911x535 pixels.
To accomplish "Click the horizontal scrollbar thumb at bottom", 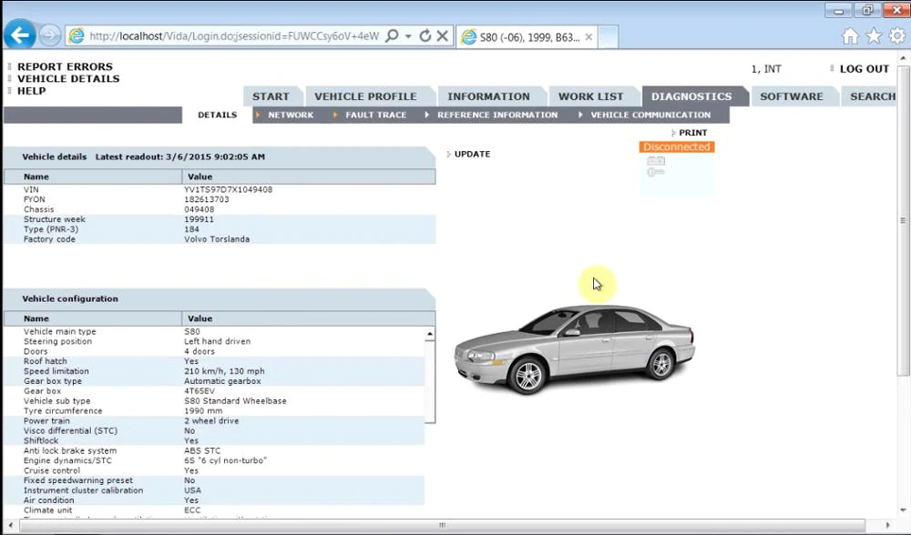I will click(x=442, y=525).
